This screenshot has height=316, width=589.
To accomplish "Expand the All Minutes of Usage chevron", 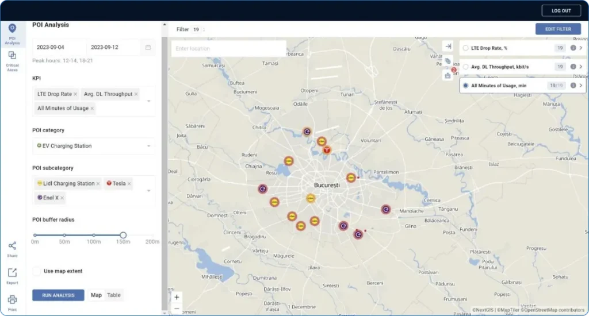I will point(581,86).
